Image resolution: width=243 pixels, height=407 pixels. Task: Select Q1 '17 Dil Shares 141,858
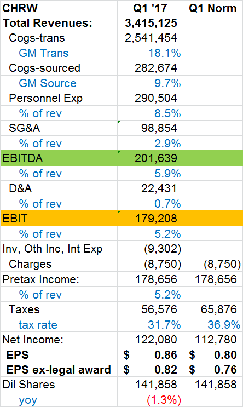156,385
